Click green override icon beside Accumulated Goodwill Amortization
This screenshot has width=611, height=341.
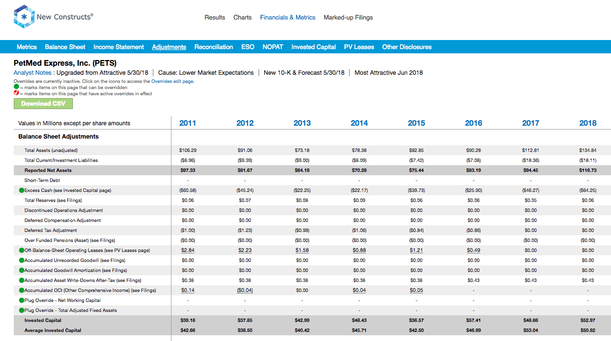tap(21, 271)
